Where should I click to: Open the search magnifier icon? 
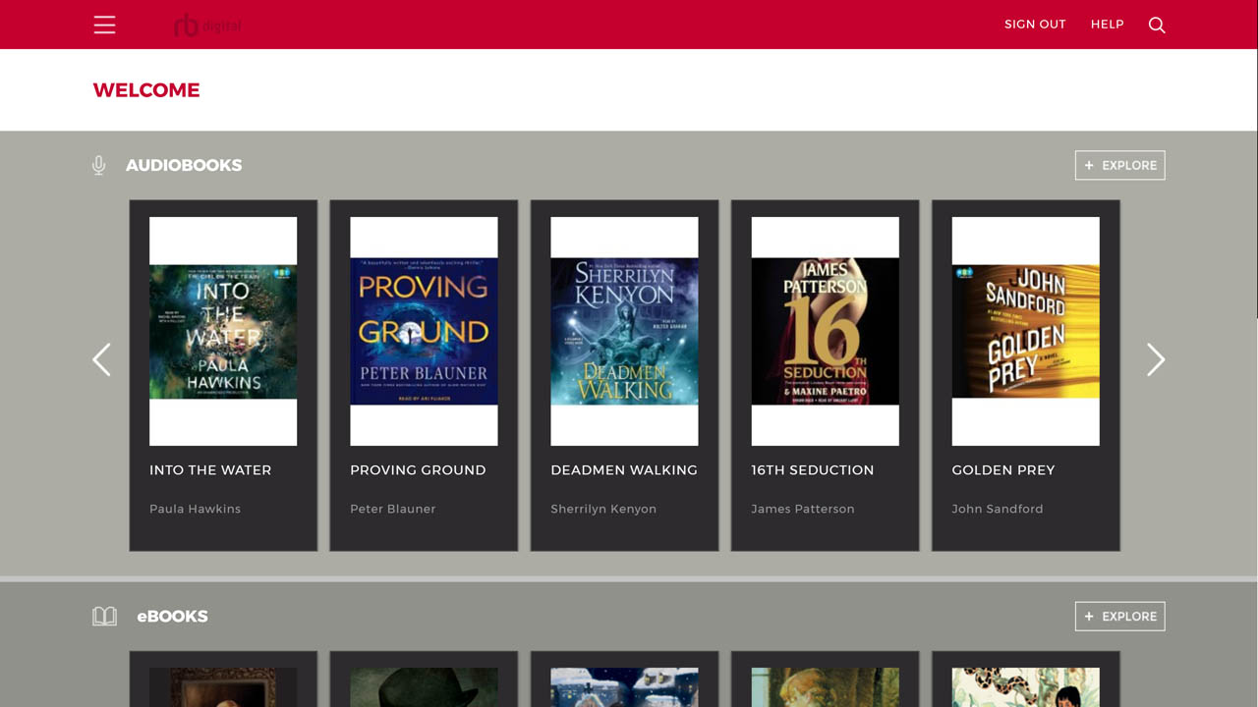click(x=1157, y=25)
